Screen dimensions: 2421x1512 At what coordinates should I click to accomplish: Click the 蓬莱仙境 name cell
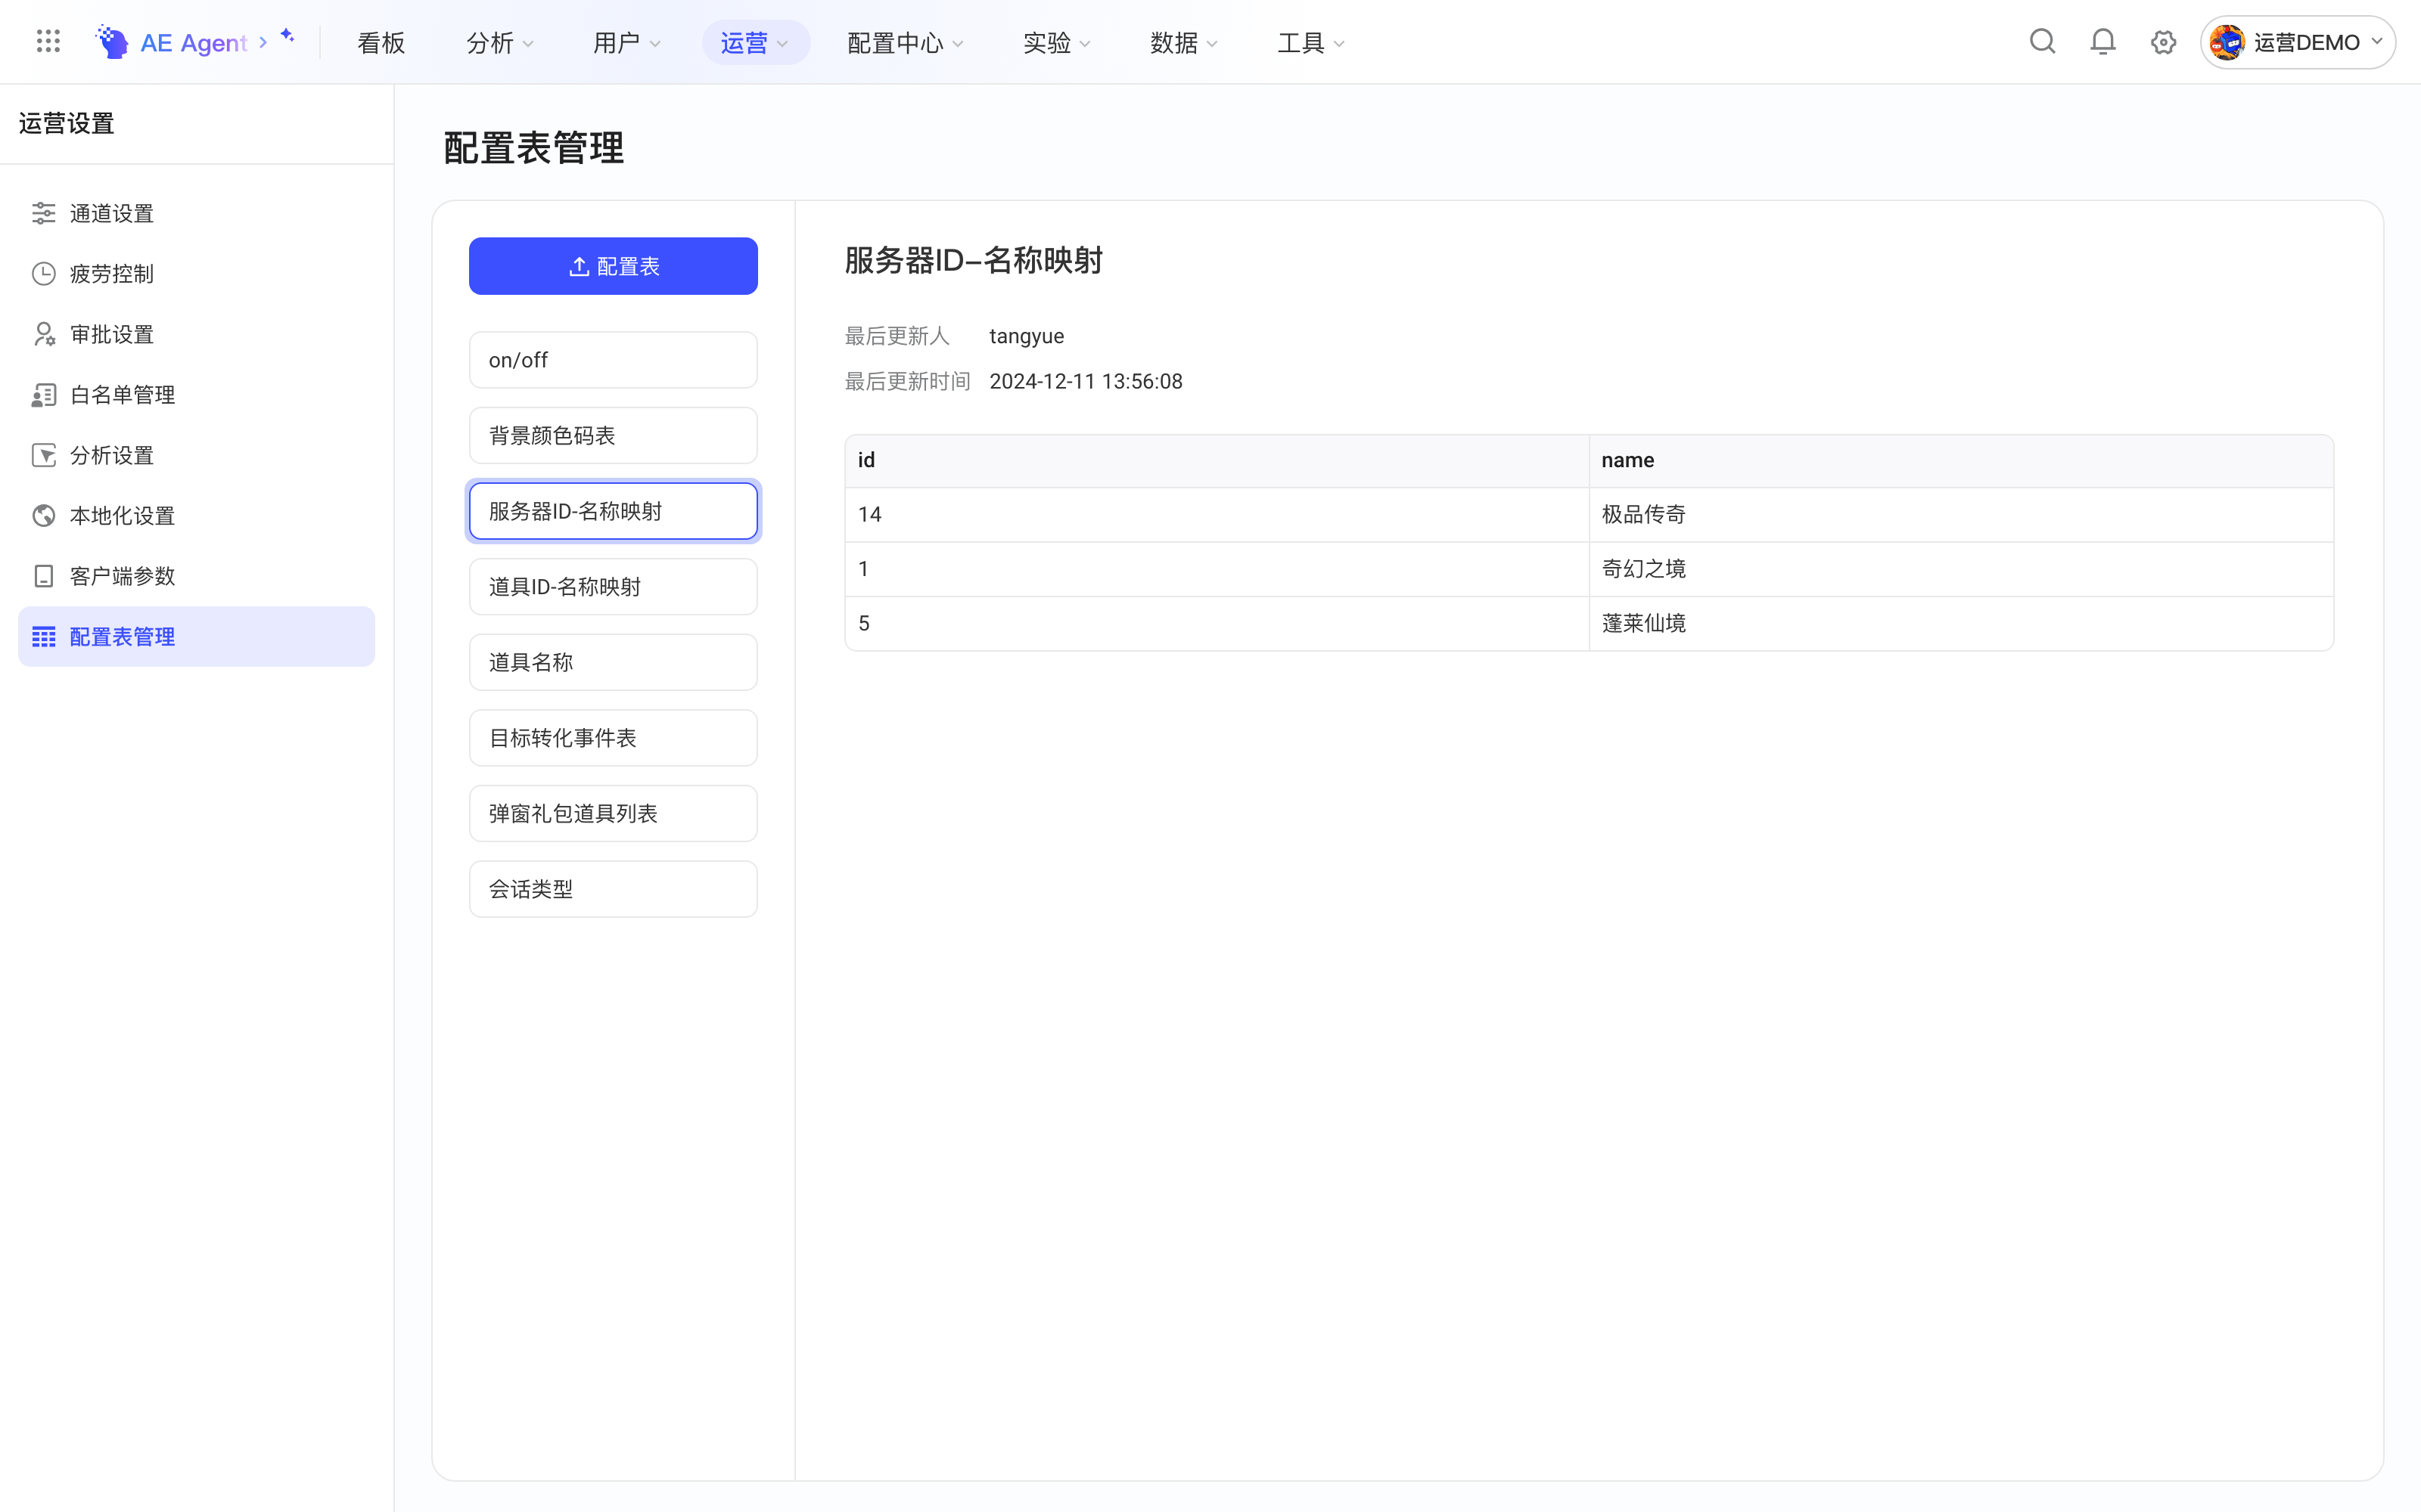point(1961,624)
